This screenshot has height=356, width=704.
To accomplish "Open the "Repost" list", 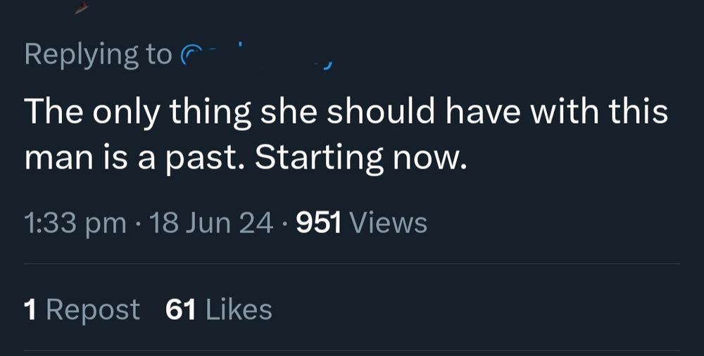I will pos(93,310).
